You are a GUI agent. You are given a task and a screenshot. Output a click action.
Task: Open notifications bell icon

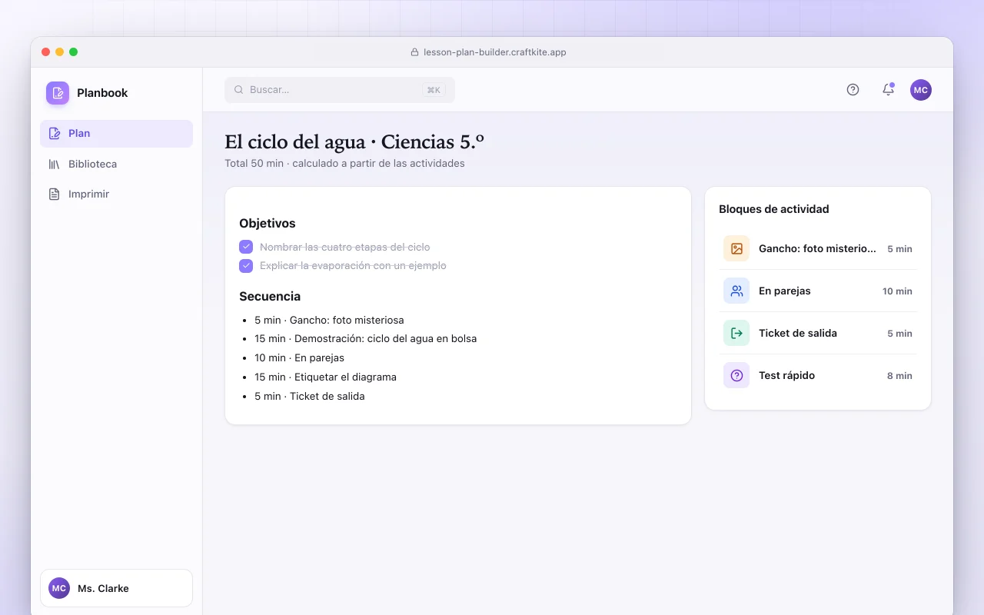click(x=888, y=90)
